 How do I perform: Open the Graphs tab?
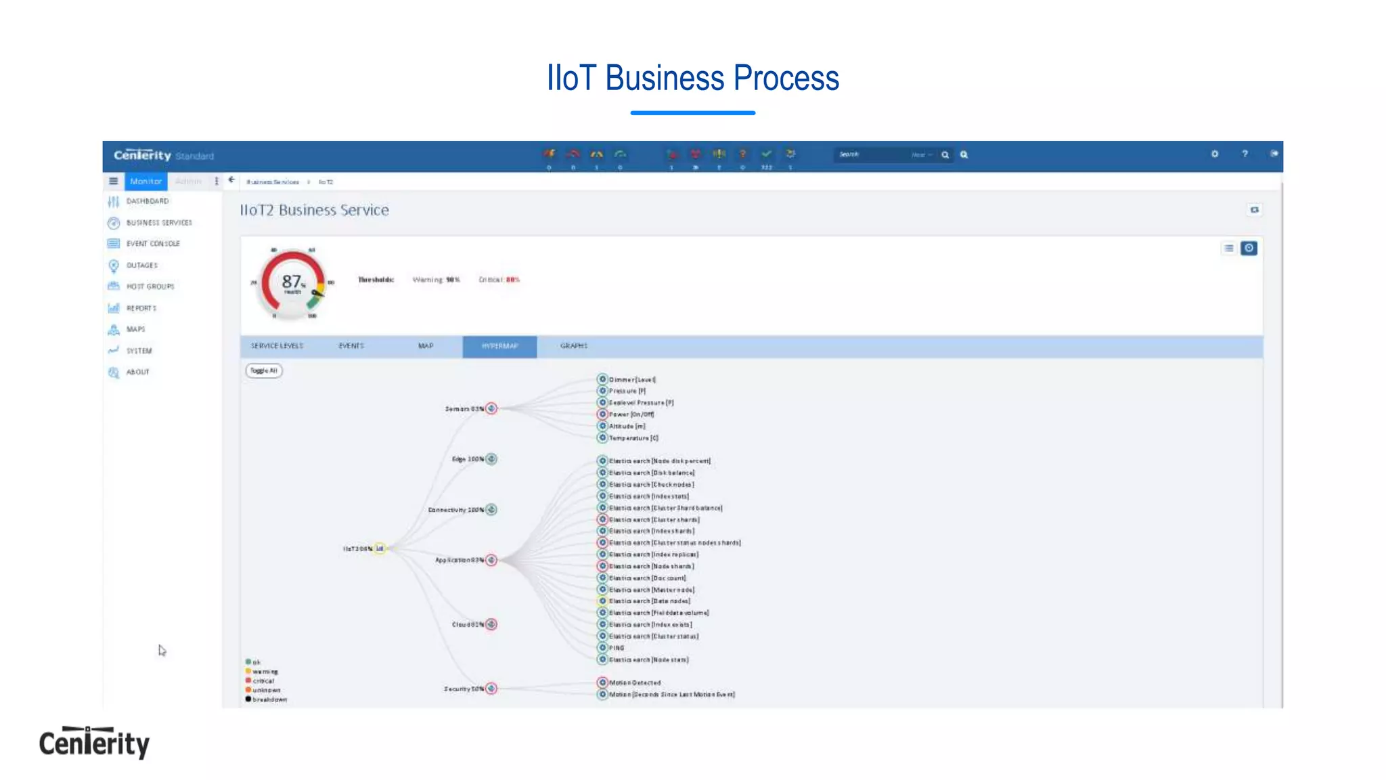[573, 346]
